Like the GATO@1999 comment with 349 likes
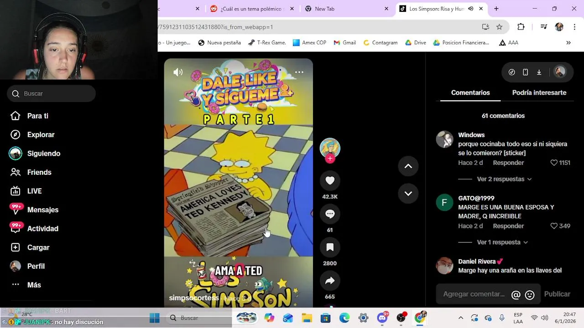Viewport: 584px width, 328px height. click(x=554, y=226)
